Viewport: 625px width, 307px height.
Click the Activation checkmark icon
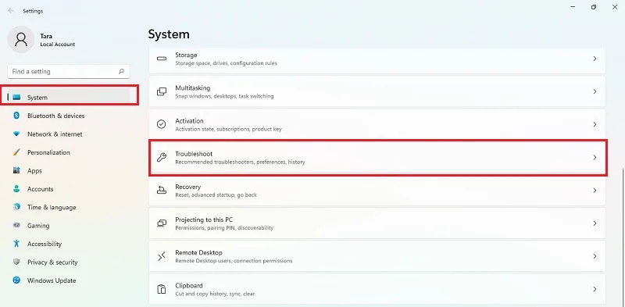click(x=162, y=124)
